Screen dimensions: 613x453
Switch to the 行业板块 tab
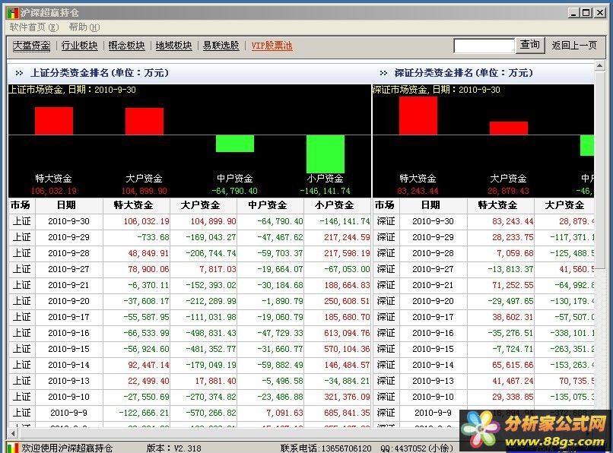(79, 46)
